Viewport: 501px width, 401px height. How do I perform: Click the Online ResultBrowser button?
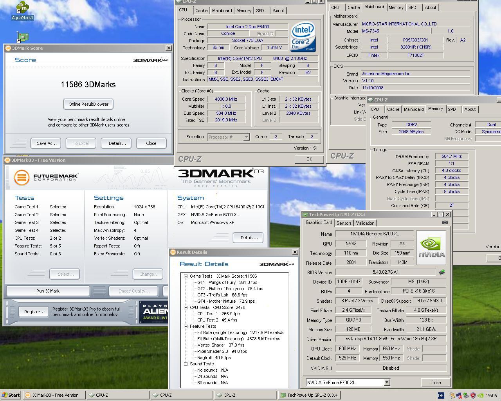point(88,104)
